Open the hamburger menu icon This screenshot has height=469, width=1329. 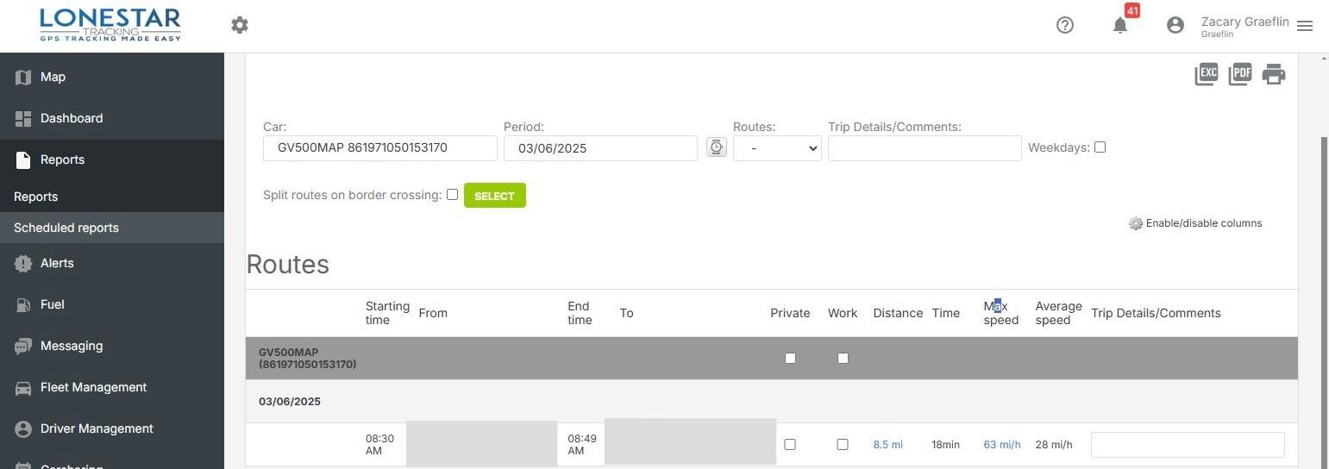tap(1305, 26)
